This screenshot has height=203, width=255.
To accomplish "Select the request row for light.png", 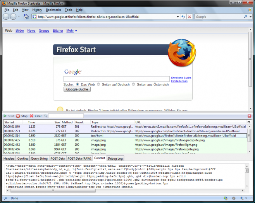I will (125, 145).
